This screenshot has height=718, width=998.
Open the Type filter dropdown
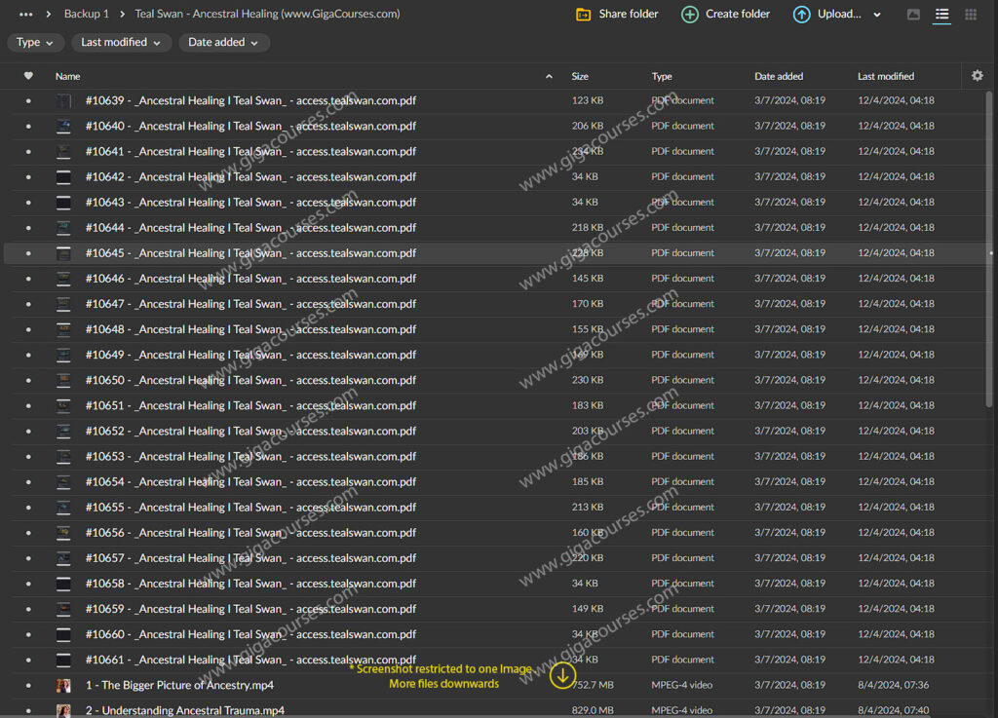(x=36, y=43)
